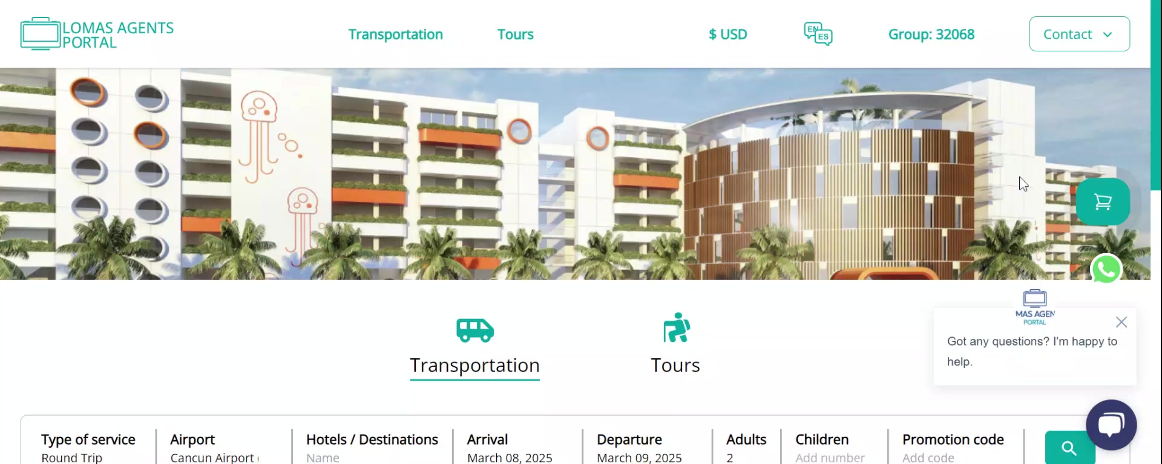This screenshot has width=1162, height=464.
Task: Open Type of service Round Trip selector
Action: point(88,448)
